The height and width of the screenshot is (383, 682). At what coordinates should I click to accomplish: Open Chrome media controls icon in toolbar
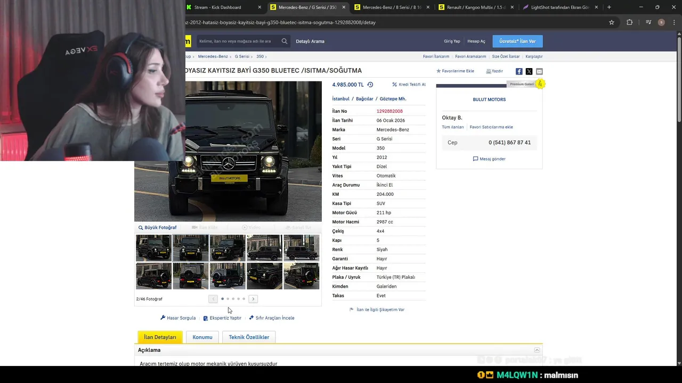coord(648,22)
